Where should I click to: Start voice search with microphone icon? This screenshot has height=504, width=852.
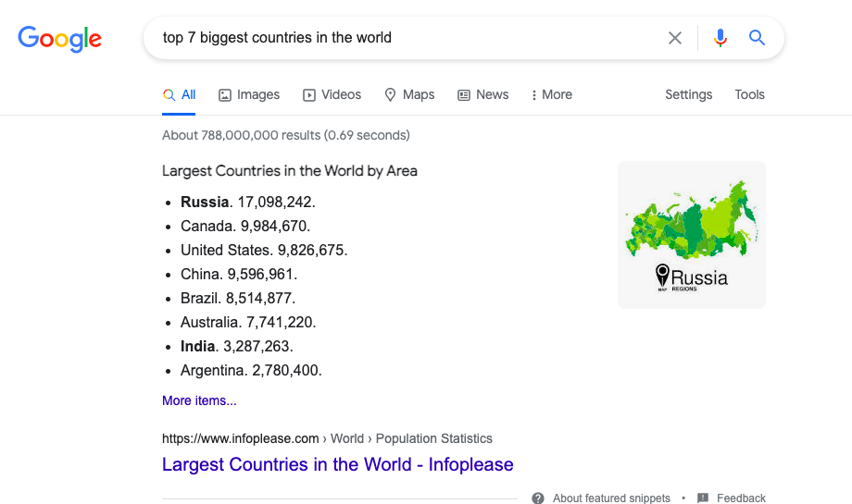(x=720, y=38)
